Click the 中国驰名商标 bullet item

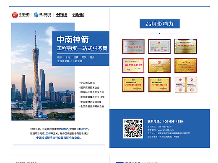(x=87, y=83)
